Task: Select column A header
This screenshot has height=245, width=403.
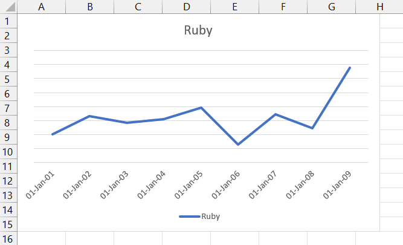Action: click(41, 7)
